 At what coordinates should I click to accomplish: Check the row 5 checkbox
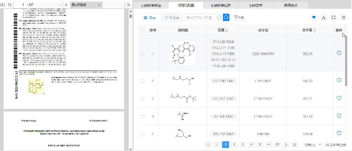click(142, 134)
